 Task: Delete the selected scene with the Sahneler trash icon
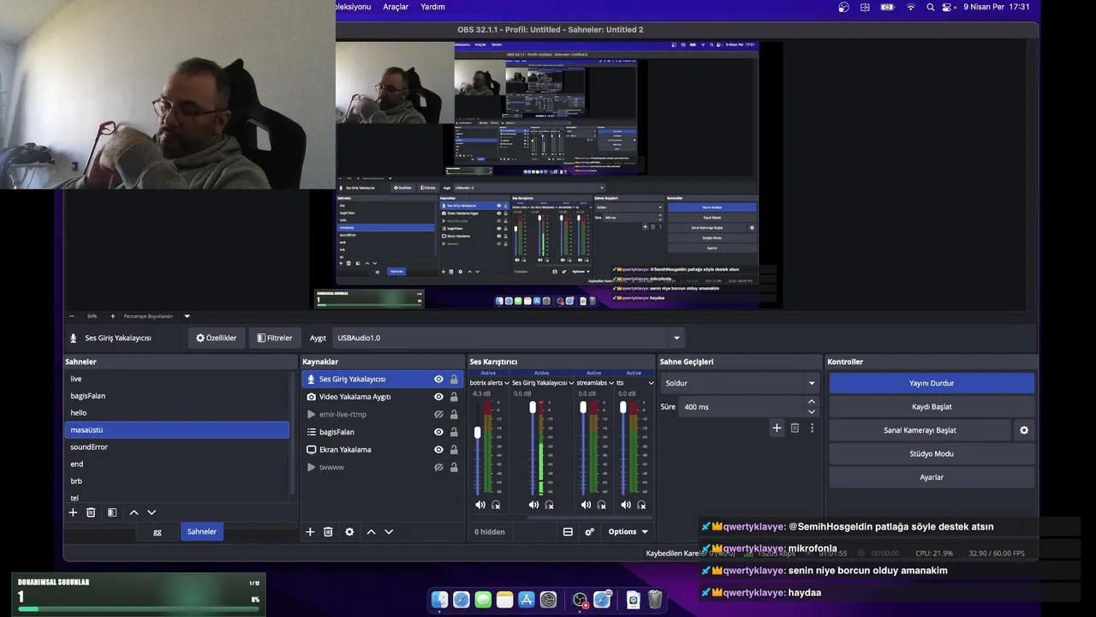click(91, 512)
